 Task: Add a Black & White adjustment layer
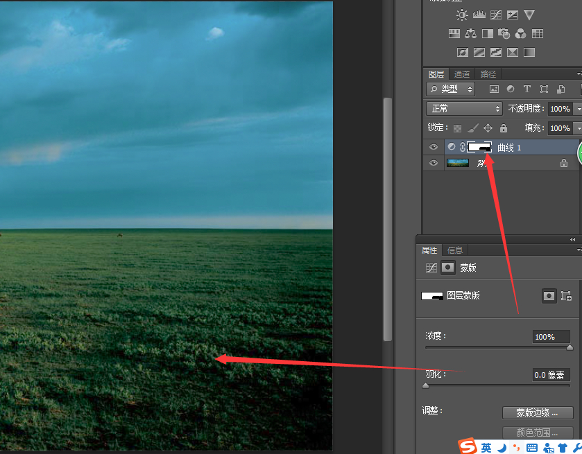(488, 34)
